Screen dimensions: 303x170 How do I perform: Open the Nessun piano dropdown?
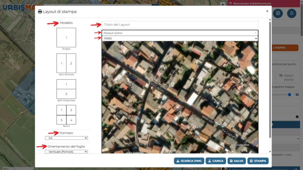180,33
